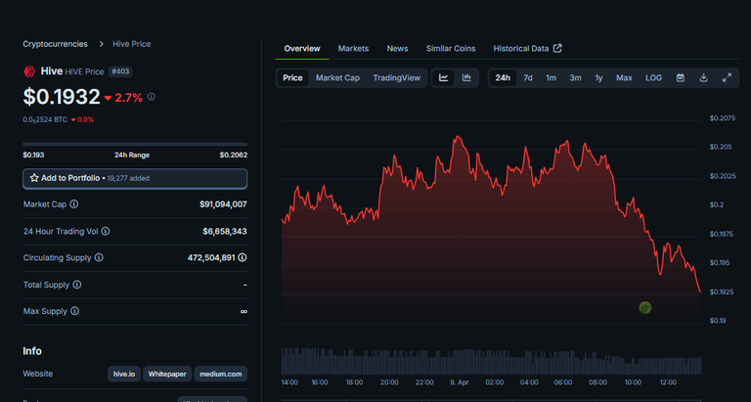The height and width of the screenshot is (402, 751).
Task: Set chart range to 7d
Action: (x=528, y=77)
